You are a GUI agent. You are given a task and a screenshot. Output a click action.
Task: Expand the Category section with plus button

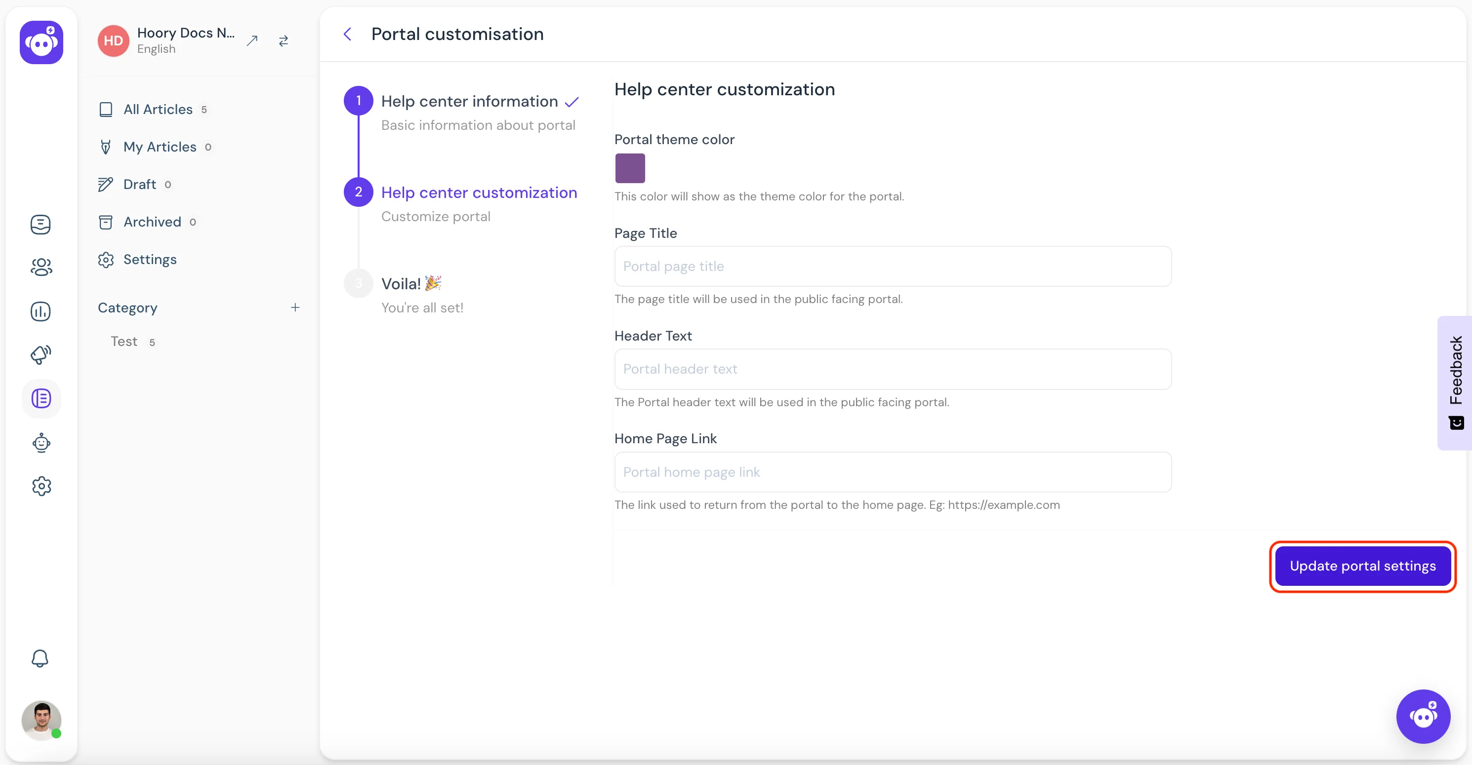click(295, 307)
